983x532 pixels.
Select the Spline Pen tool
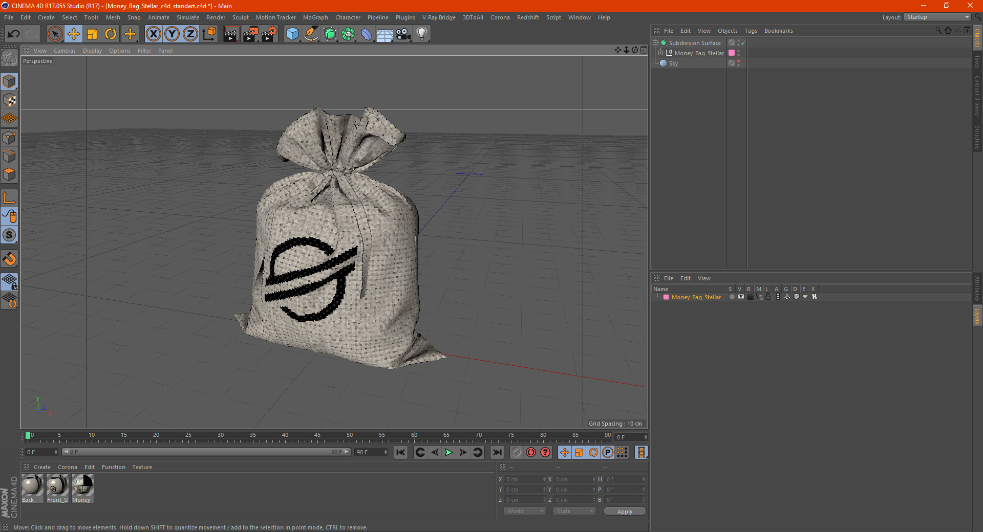[311, 34]
